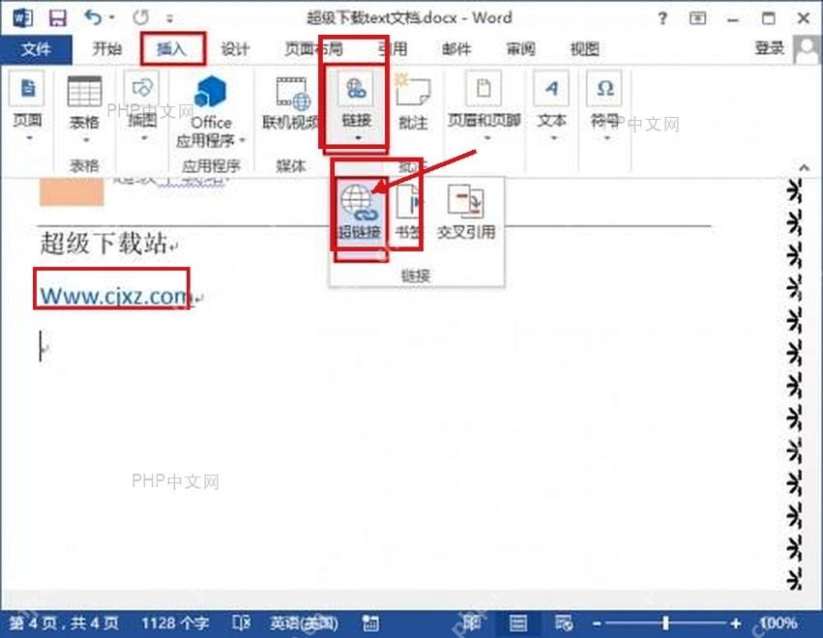Click the word count 1128 个字
This screenshot has width=823, height=638.
[x=175, y=623]
